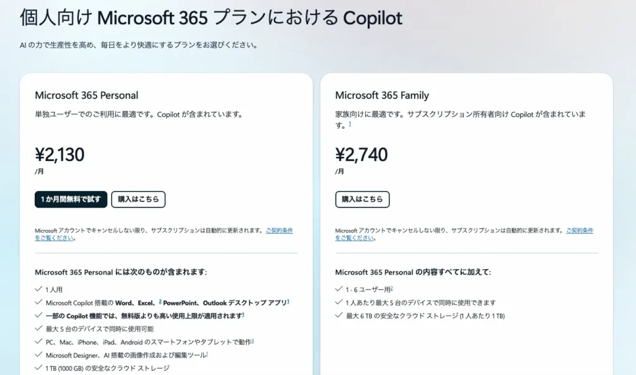Click the checkmark beside 最大 5 台のデバイス feature

click(39, 328)
